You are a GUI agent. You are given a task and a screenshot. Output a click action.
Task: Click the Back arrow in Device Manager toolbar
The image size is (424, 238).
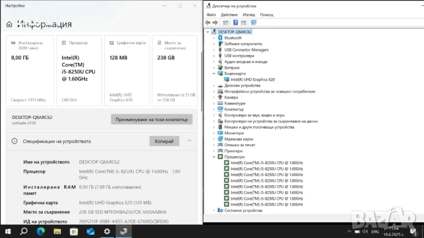(207, 22)
